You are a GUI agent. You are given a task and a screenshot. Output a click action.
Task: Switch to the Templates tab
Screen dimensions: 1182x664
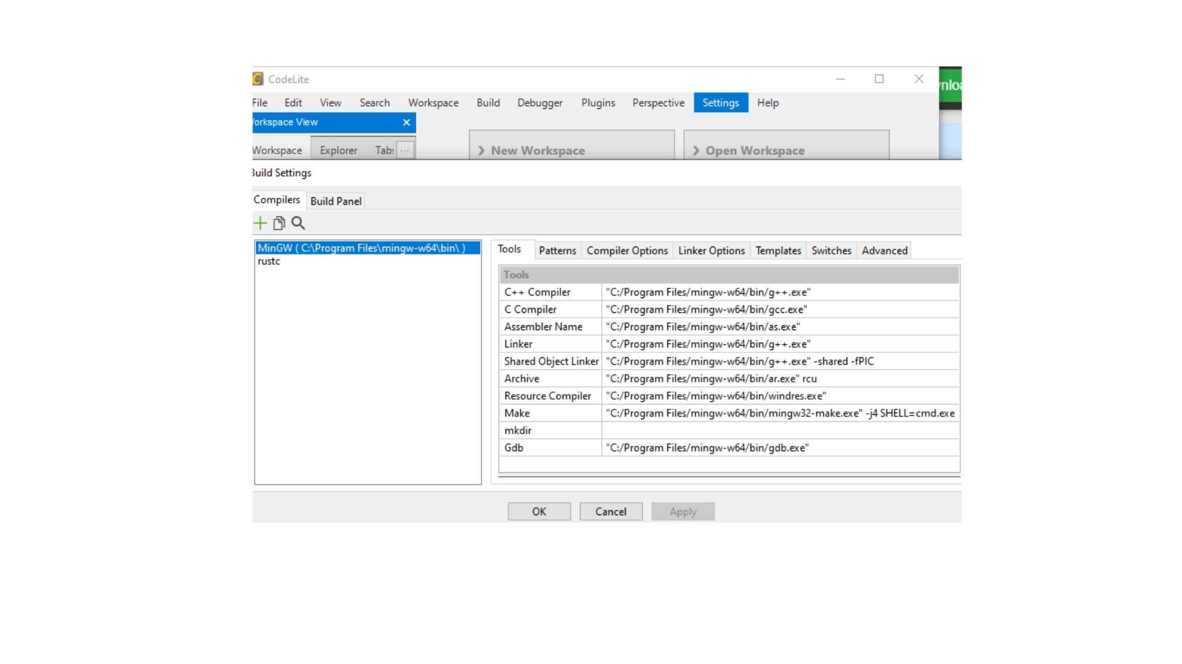tap(778, 250)
